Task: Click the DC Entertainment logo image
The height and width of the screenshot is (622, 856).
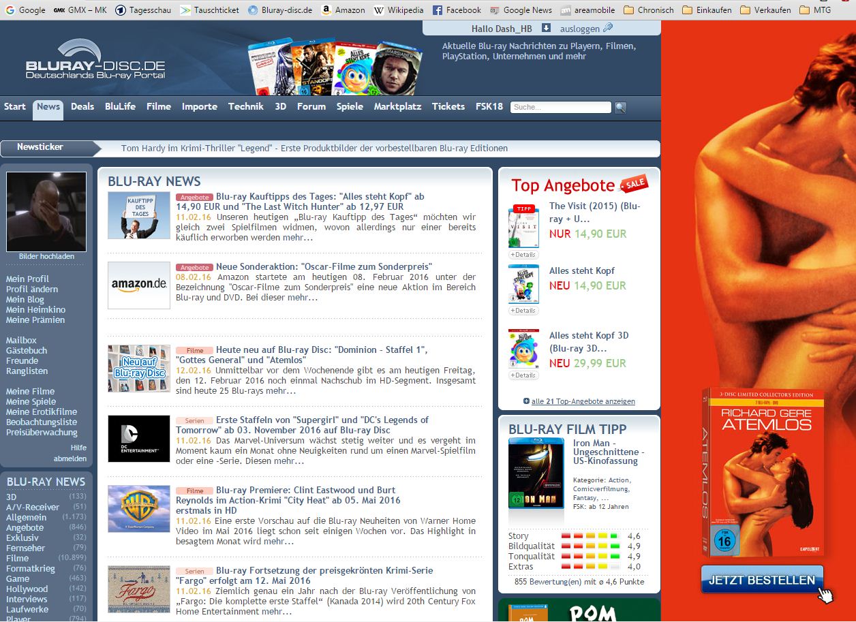Action: tap(139, 438)
